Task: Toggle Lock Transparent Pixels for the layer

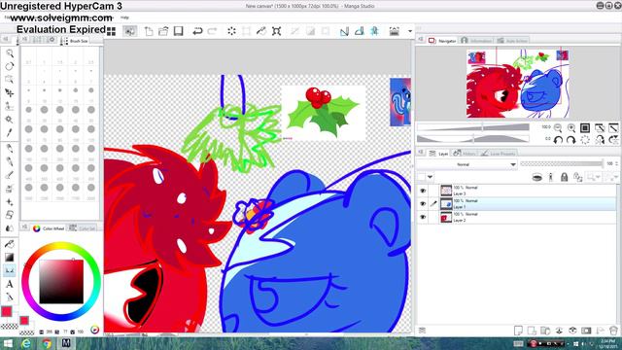Action: [x=578, y=177]
